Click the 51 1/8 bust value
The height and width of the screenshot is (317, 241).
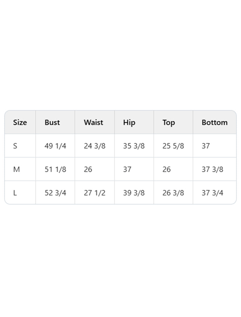(55, 169)
